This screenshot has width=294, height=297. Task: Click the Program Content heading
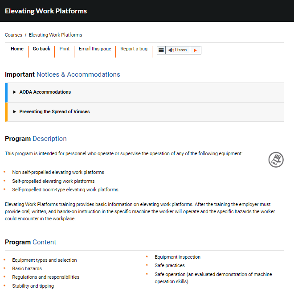[x=30, y=242]
